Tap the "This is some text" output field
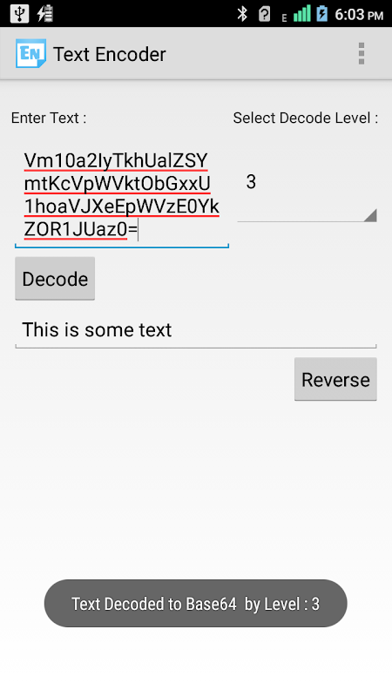This screenshot has width=392, height=697. (196, 330)
